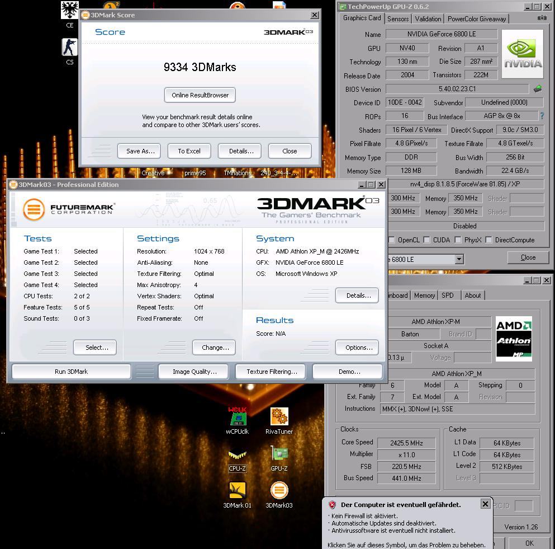This screenshot has width=555, height=549.
Task: Open GPU-Z desktop shortcut
Action: 279,459
